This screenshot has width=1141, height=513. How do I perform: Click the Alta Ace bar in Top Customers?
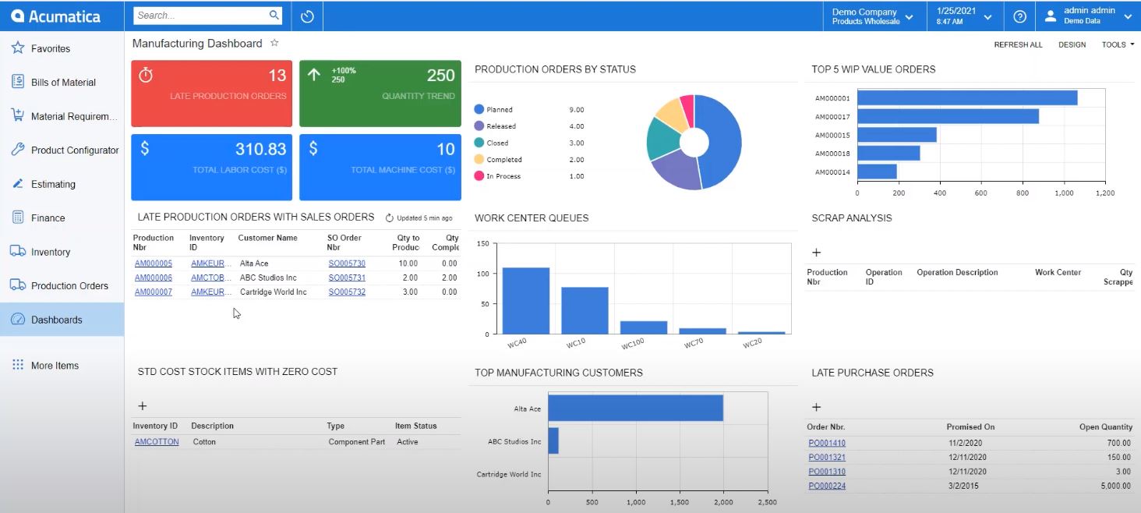[x=635, y=408]
